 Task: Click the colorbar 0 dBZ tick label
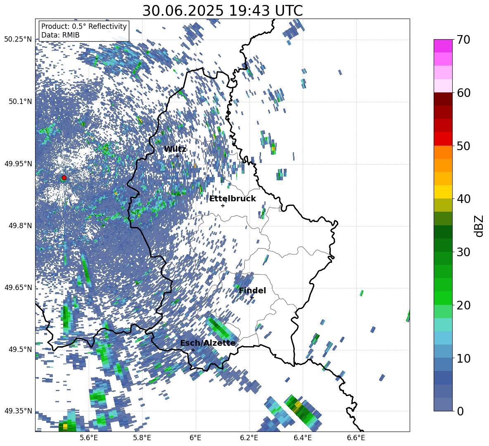pos(461,411)
